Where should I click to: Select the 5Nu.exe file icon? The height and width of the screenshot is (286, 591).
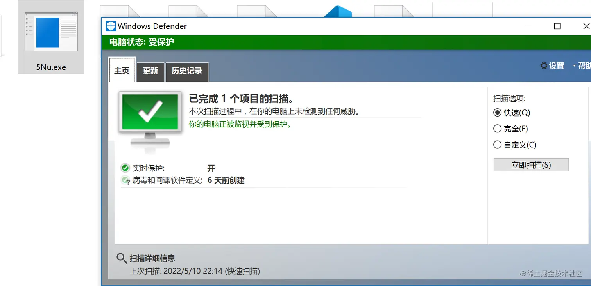click(x=51, y=32)
